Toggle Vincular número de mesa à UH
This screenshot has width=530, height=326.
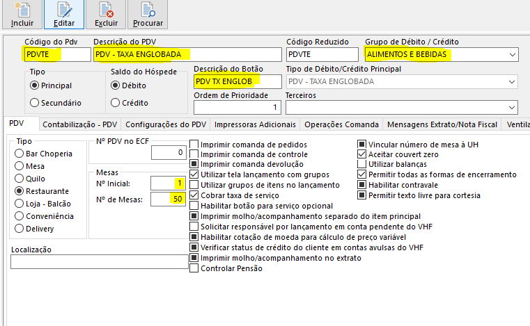click(x=361, y=145)
